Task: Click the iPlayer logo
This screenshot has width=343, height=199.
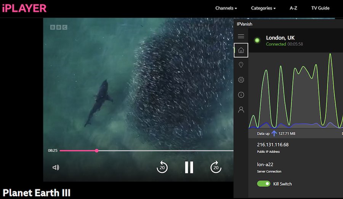Action: point(24,8)
